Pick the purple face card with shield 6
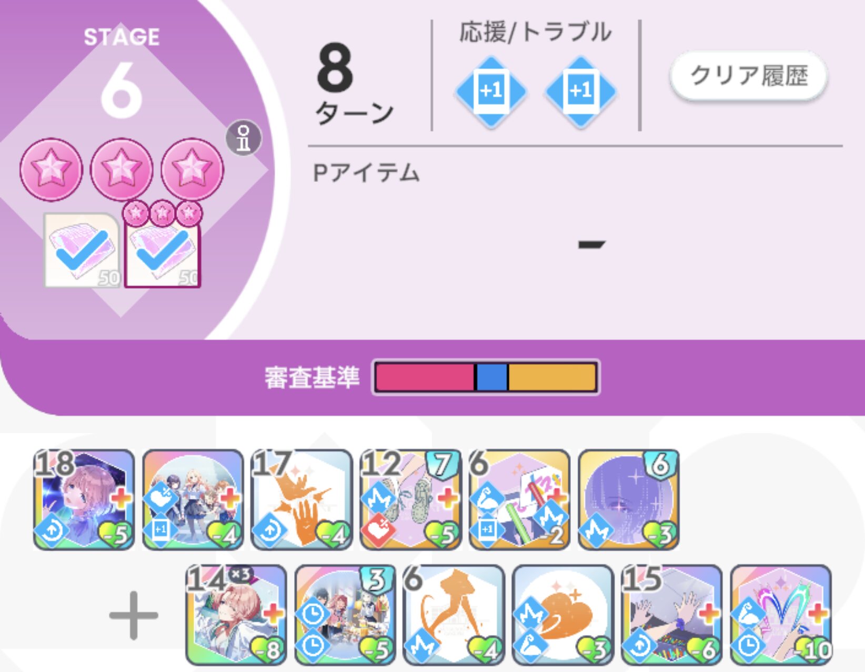This screenshot has width=865, height=672. 629,500
